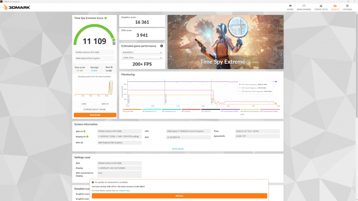Viewport: 358px width, 201px height.
Task: Install the SystemInfo update
Action: pos(179,196)
